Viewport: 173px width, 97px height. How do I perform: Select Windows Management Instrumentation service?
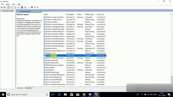tap(75, 27)
